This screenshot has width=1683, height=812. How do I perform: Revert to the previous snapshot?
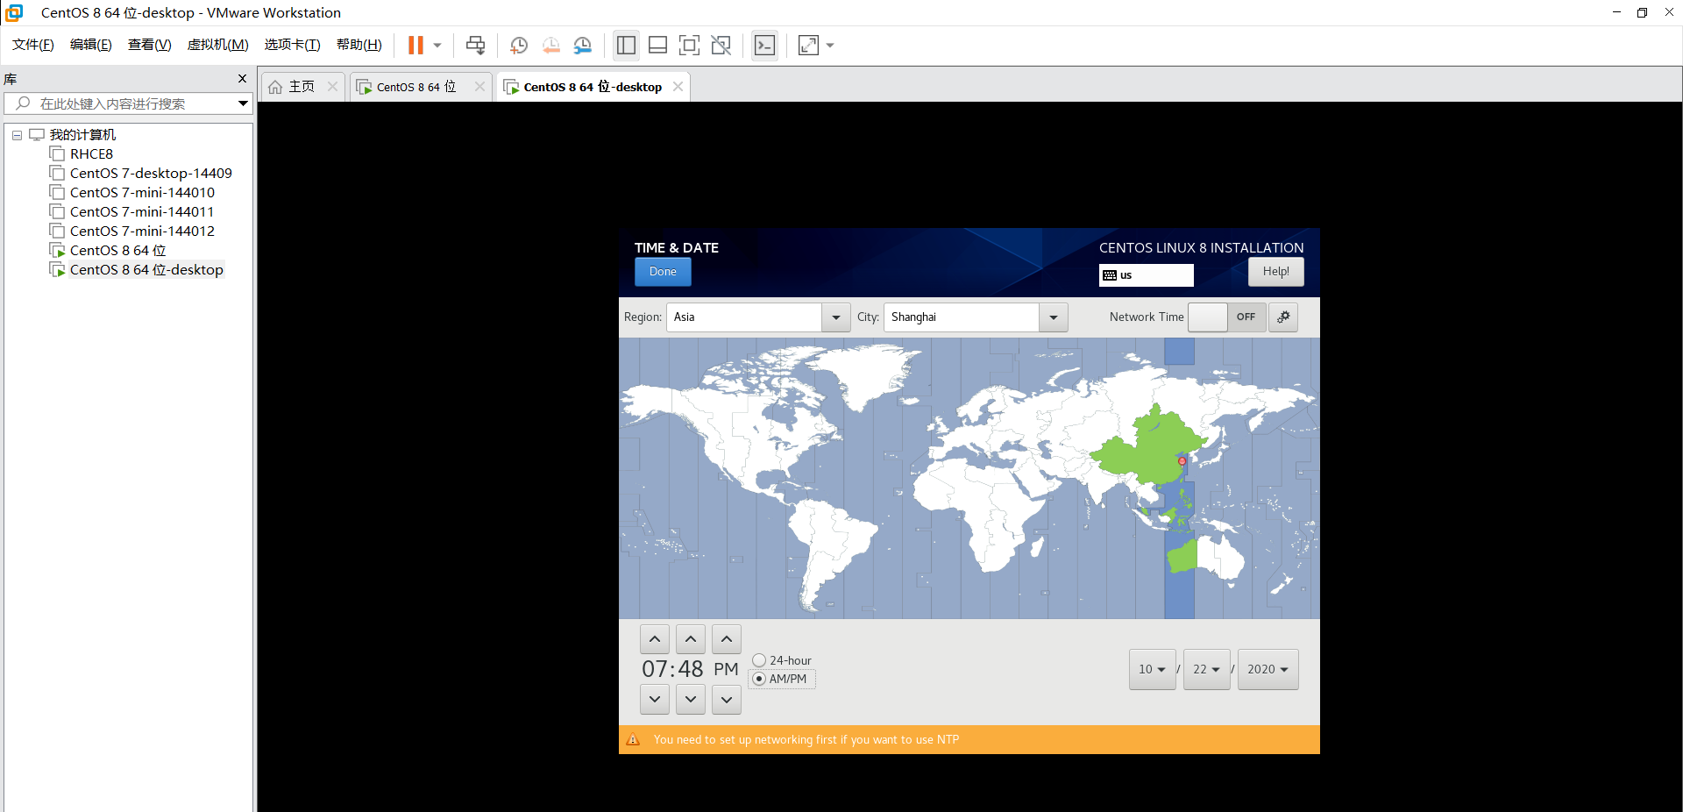pos(550,46)
